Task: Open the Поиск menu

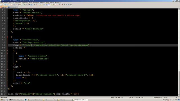Action: 10,3
